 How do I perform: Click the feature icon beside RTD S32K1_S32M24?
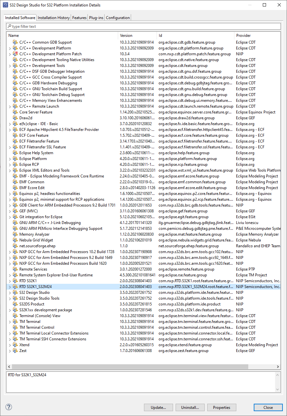click(x=15, y=286)
